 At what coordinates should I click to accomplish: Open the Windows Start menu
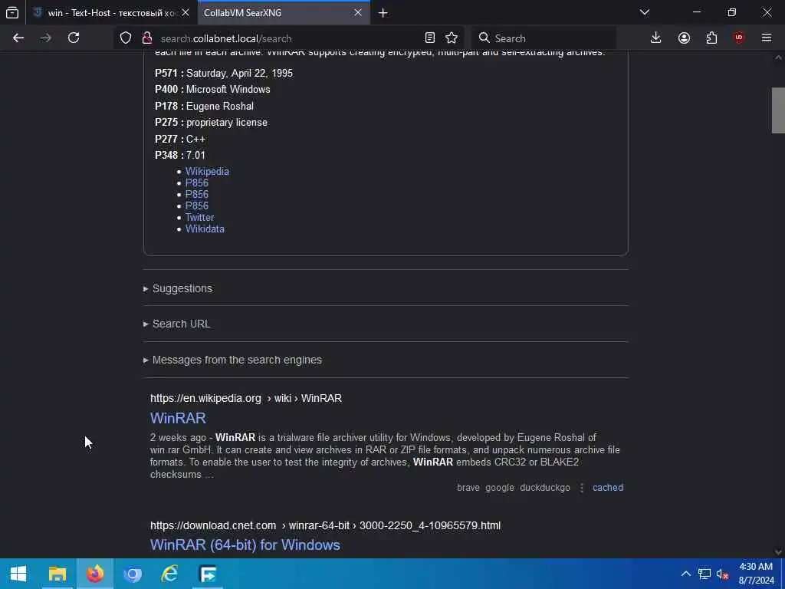pos(18,574)
